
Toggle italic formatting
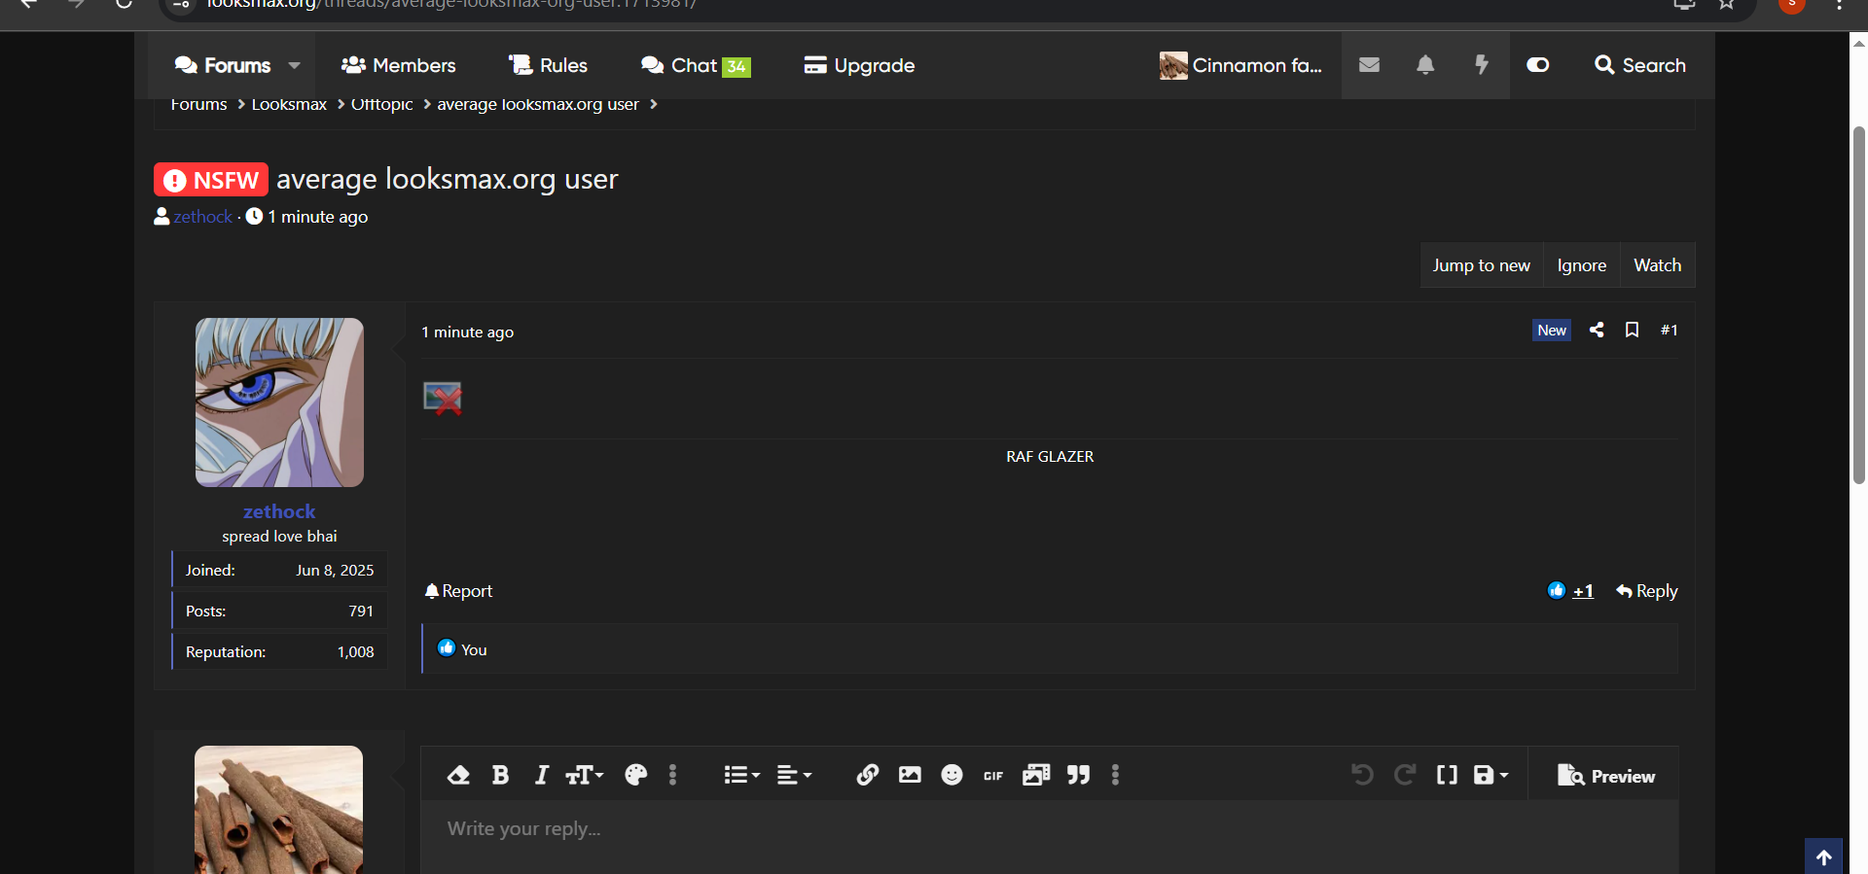tap(542, 775)
